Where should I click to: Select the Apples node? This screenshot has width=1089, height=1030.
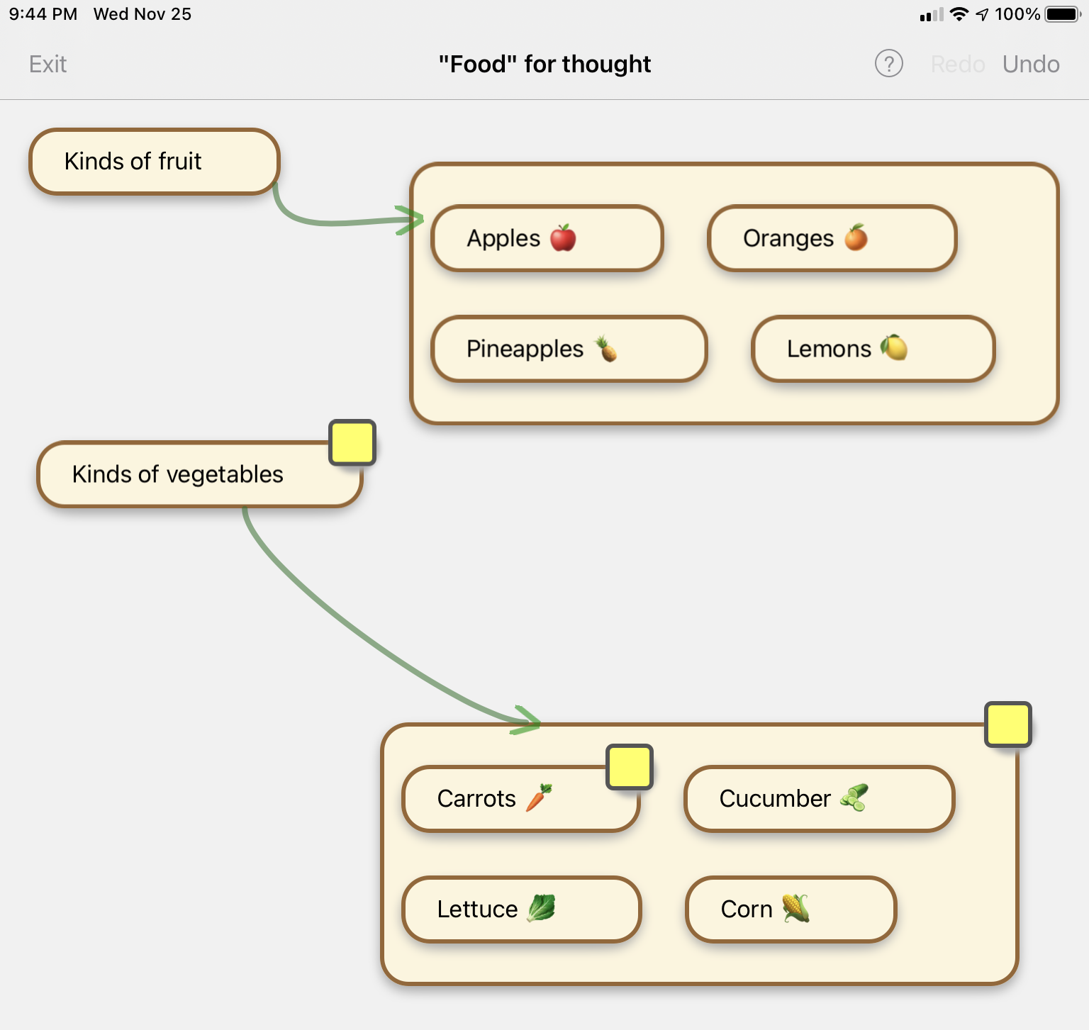[x=547, y=239]
